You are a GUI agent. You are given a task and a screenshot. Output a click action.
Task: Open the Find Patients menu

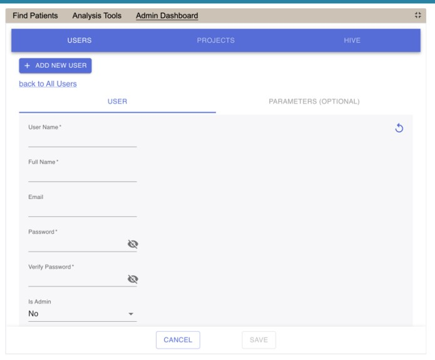35,16
